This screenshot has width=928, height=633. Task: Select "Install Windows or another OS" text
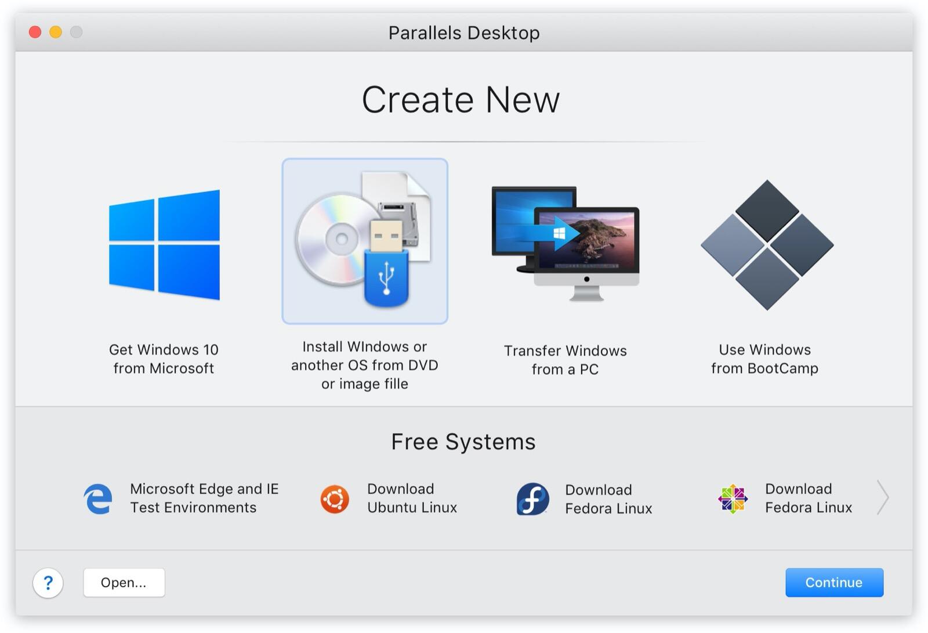pyautogui.click(x=364, y=365)
